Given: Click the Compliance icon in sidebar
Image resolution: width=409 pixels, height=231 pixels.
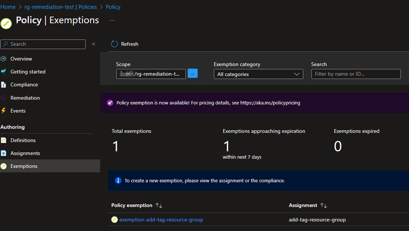Looking at the screenshot, I should 3,85.
